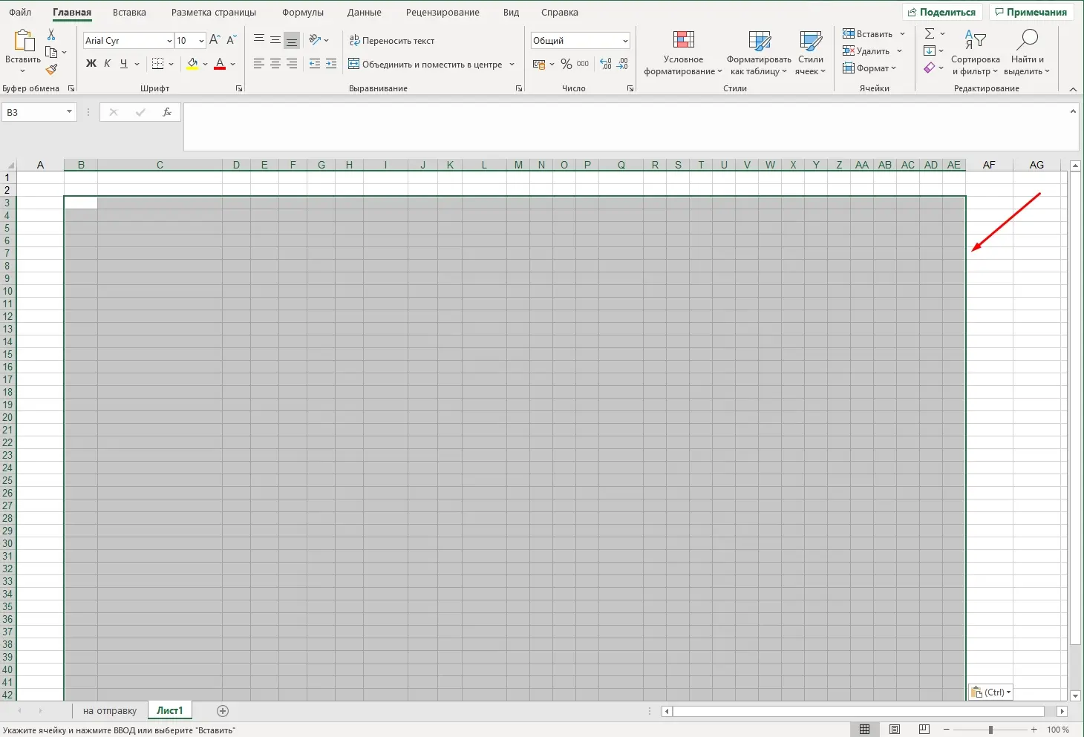Click the Примечания button
The height and width of the screenshot is (737, 1084).
pos(1031,13)
